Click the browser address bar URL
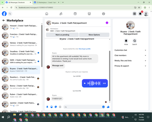The height and width of the screenshot is (122, 152). point(36,7)
